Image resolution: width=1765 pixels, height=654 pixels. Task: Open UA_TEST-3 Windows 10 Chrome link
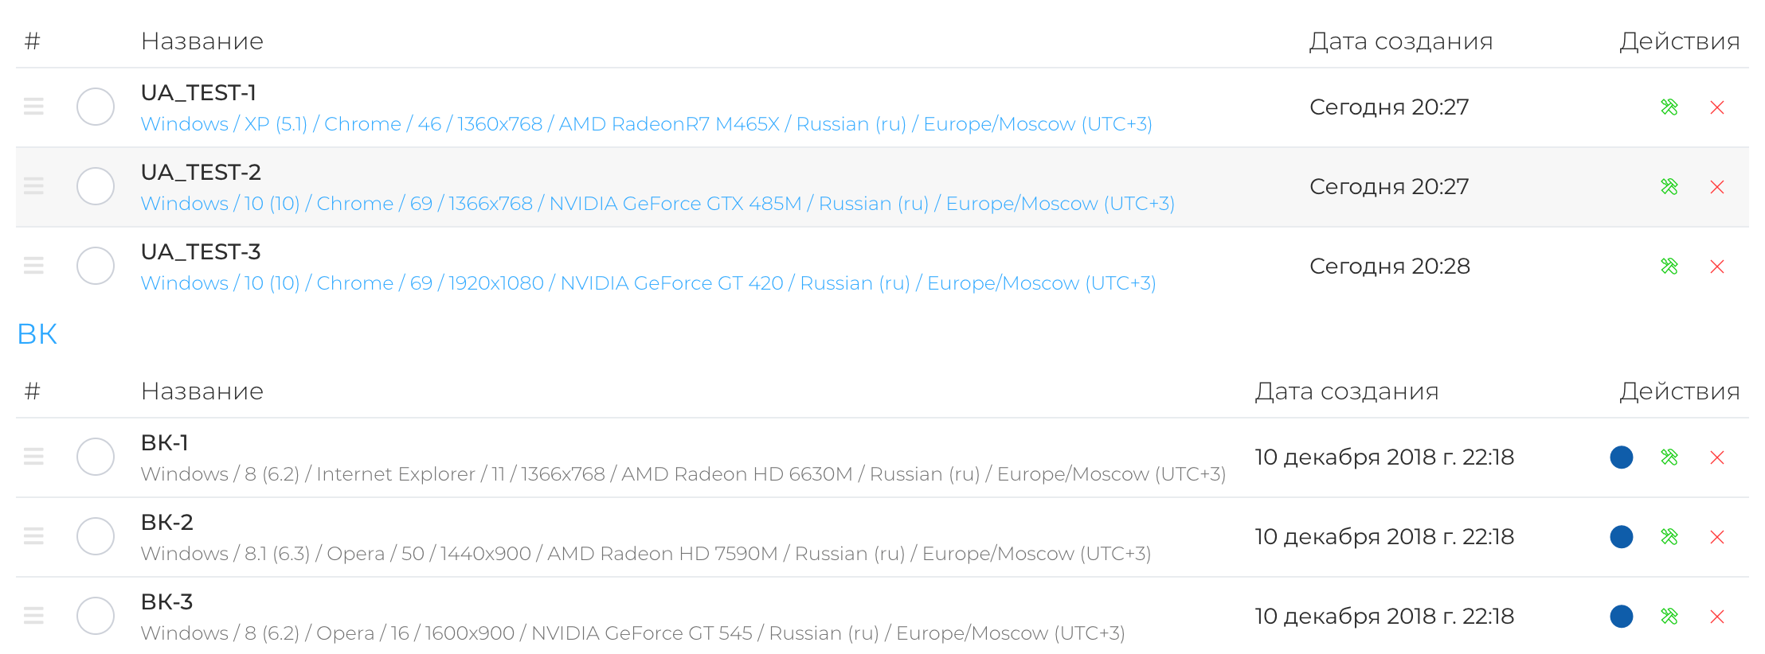click(648, 283)
